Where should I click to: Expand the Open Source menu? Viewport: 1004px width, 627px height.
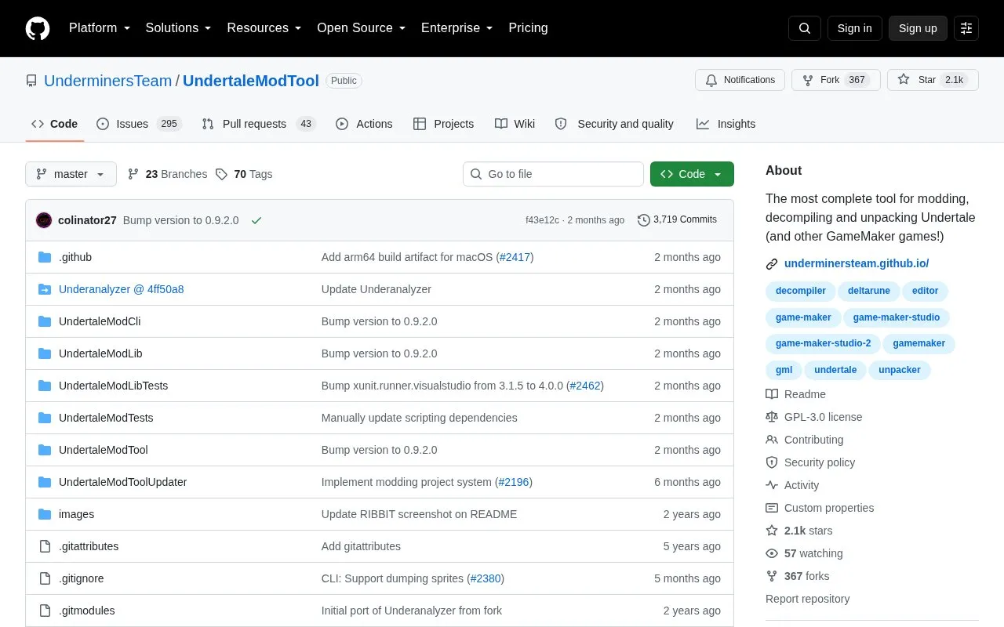pos(362,28)
